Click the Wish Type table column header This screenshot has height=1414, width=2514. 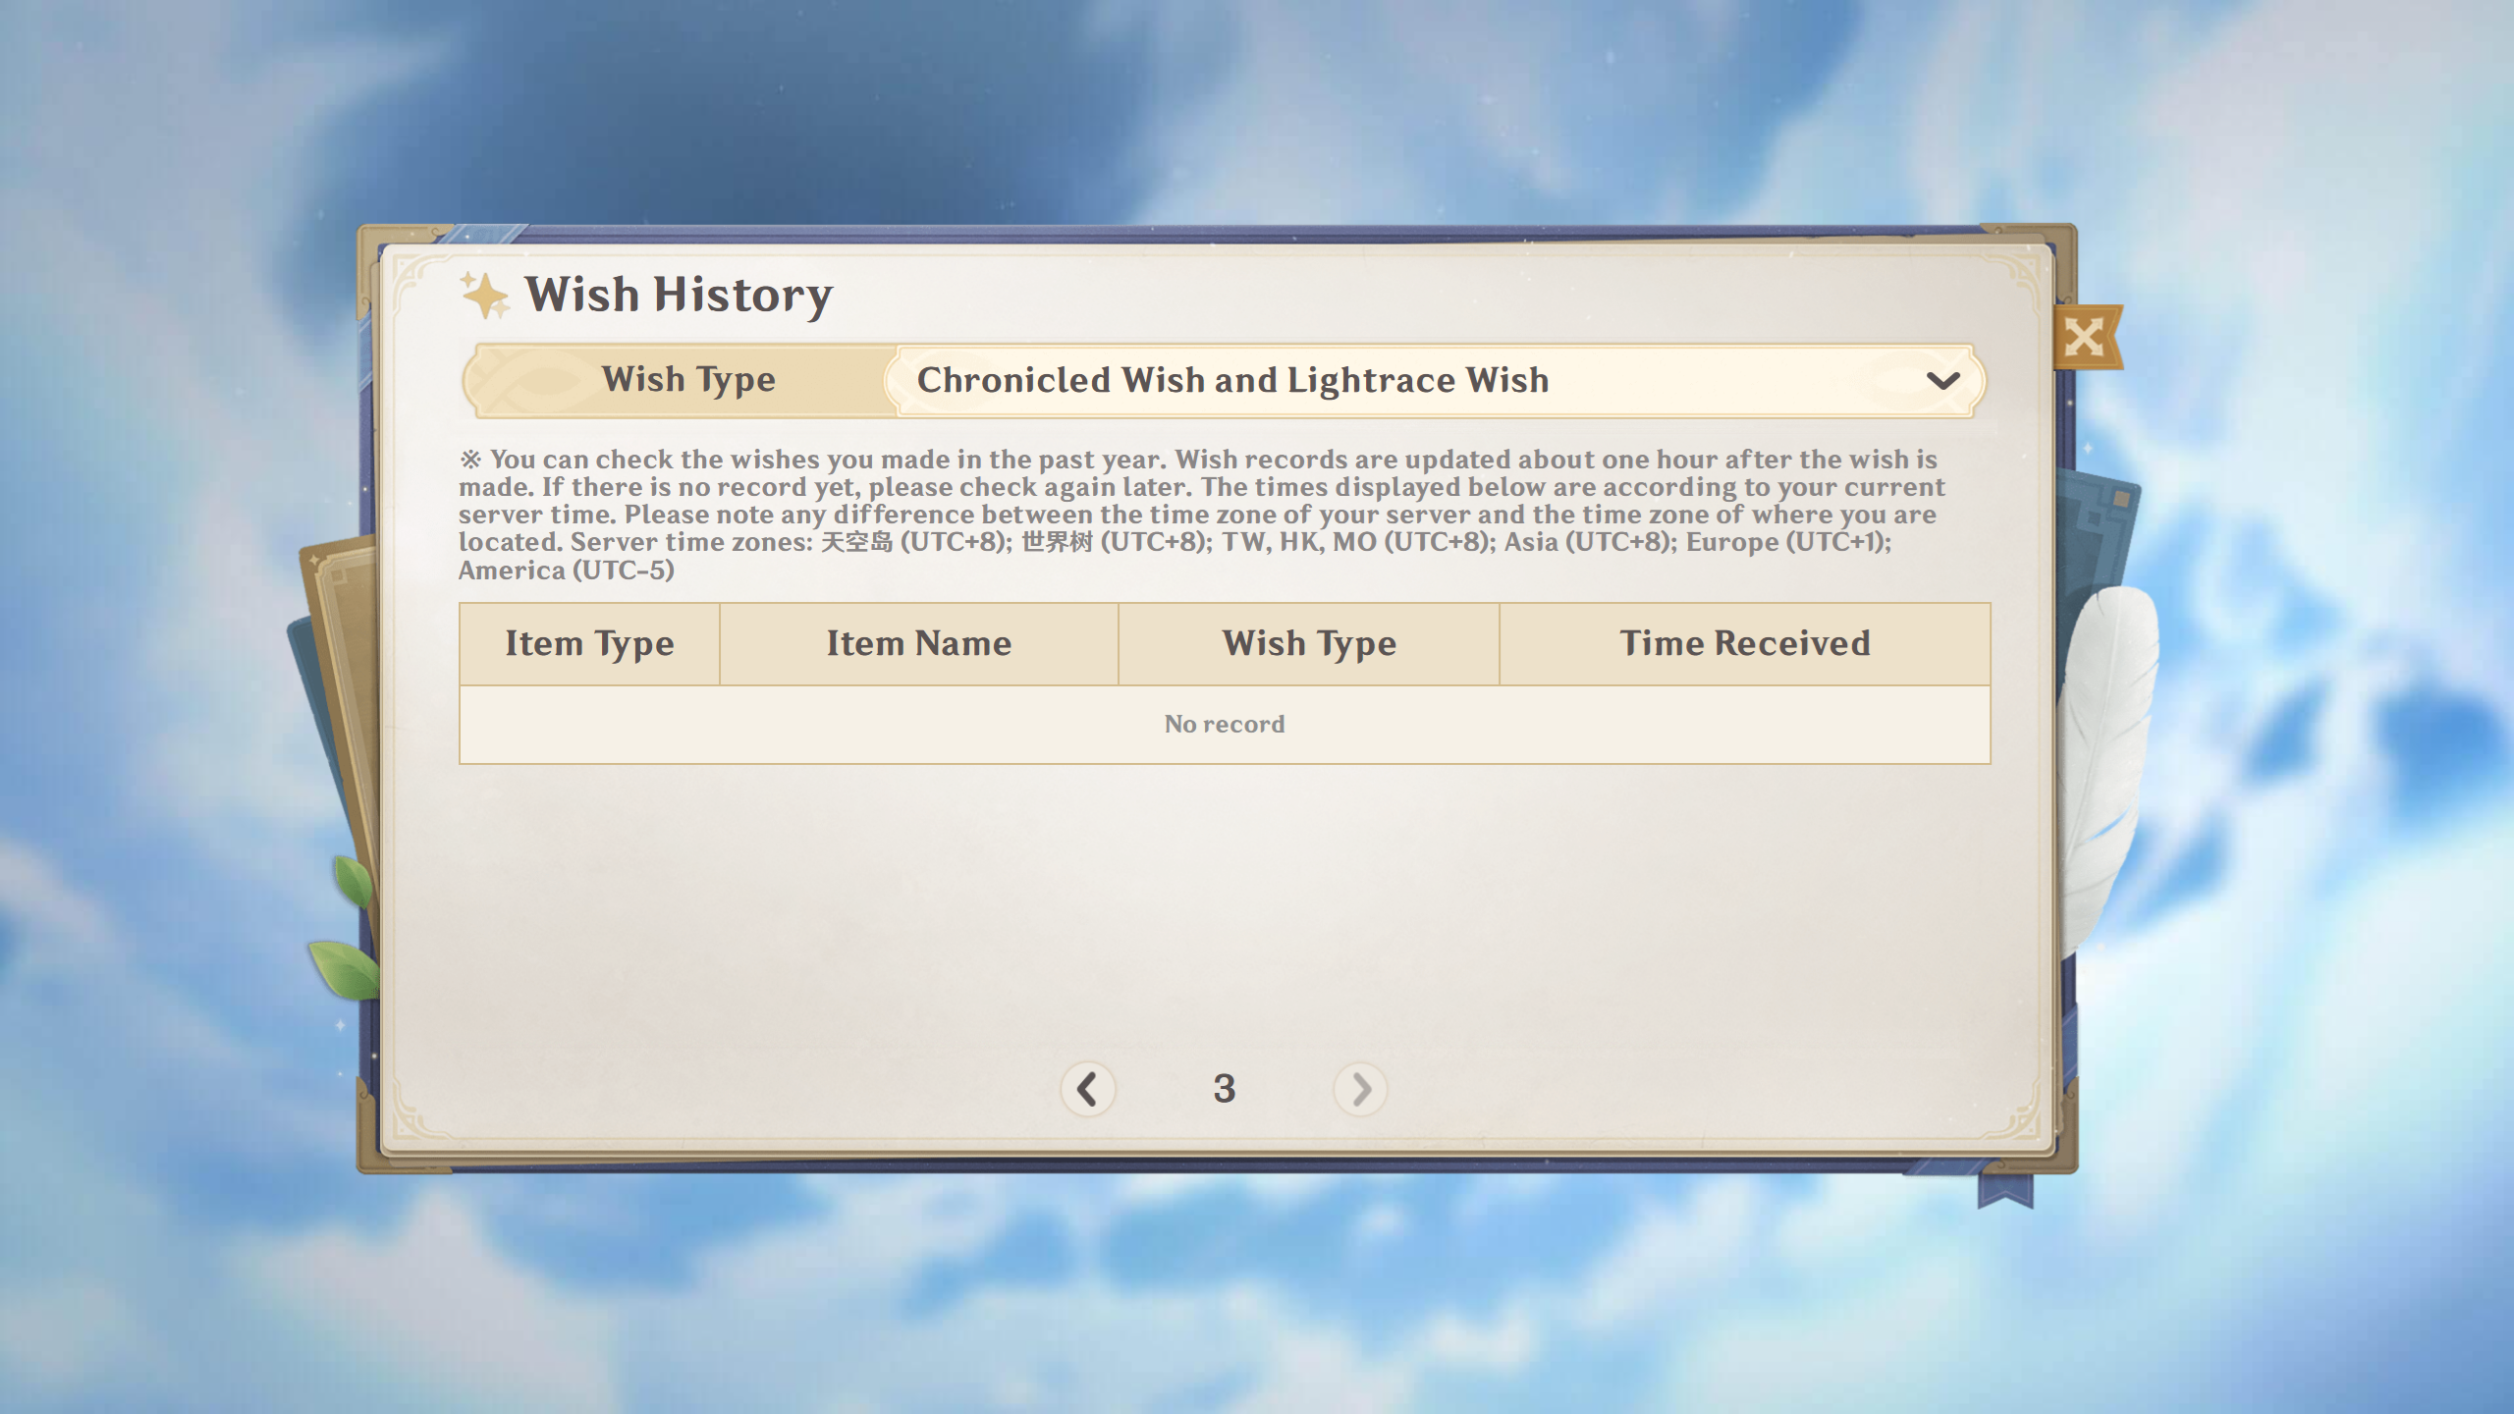coord(1309,644)
